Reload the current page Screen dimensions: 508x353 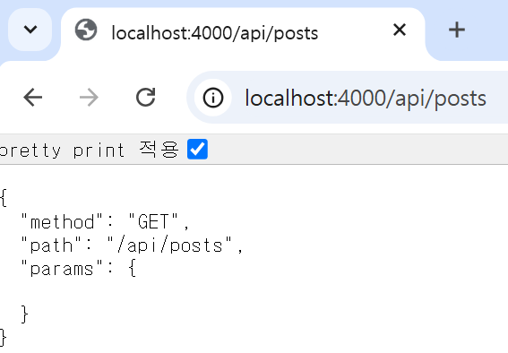coord(145,97)
